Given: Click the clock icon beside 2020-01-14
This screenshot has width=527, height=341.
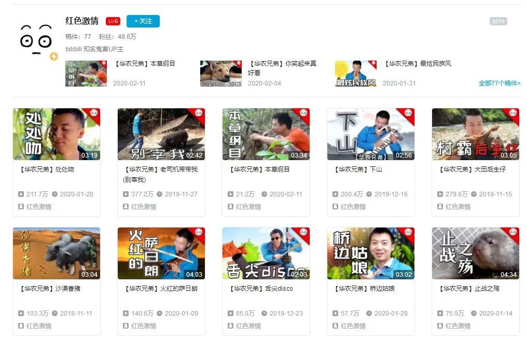Looking at the screenshot, I should [x=474, y=314].
